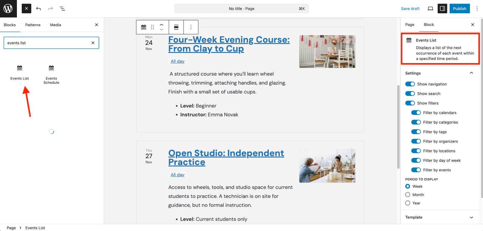
Task: Click the block toolbar align icon
Action: tap(176, 27)
